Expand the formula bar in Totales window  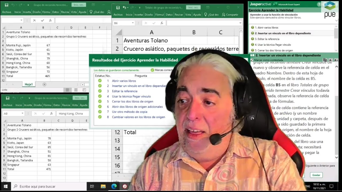pos(240,23)
